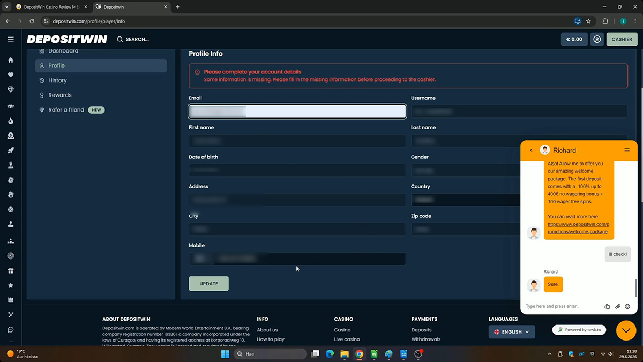Screen dimensions: 643x362
Task: Click the Deposits footer link
Action: 422,330
